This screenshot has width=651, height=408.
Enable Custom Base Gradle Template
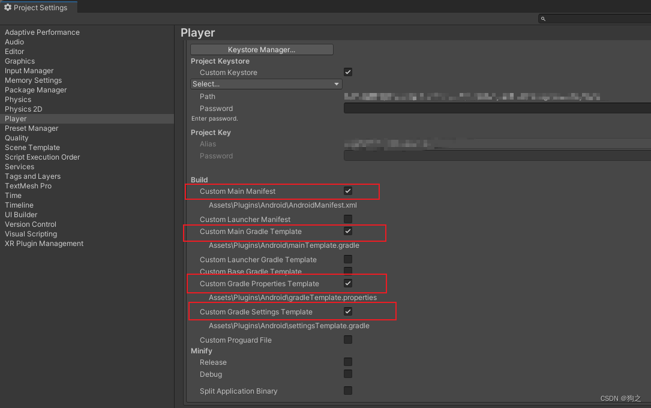click(348, 271)
